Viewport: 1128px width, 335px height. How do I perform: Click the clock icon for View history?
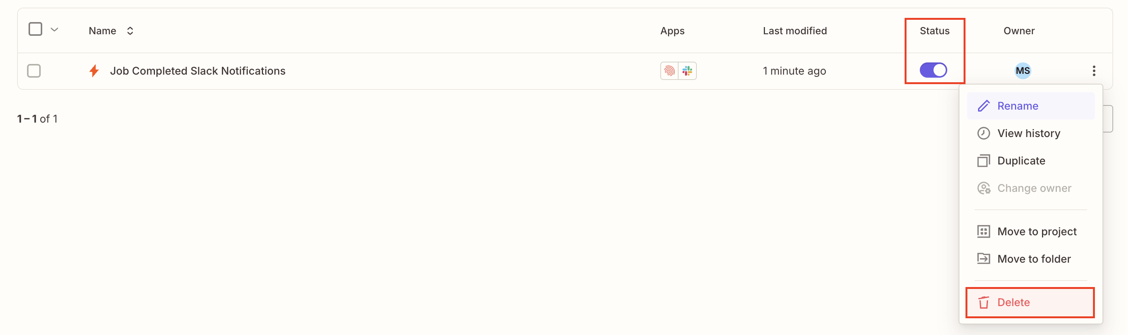point(984,133)
